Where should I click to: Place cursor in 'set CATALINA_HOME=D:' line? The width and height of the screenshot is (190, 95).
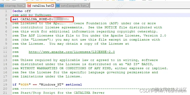pos(33,19)
